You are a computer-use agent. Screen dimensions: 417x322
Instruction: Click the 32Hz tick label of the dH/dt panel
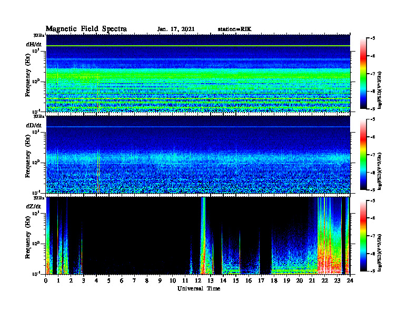[x=39, y=35]
